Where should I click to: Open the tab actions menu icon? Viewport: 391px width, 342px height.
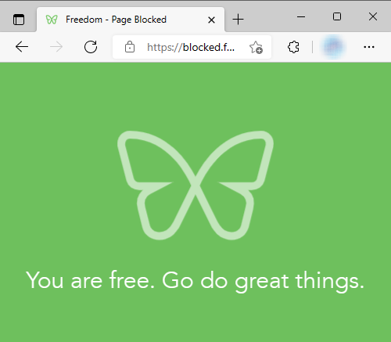19,20
